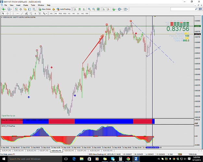Open profile menu NZD-NewsTrading in status bar

coord(97,154)
